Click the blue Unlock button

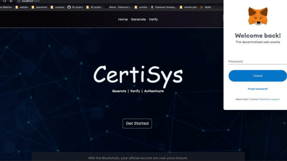[258, 76]
